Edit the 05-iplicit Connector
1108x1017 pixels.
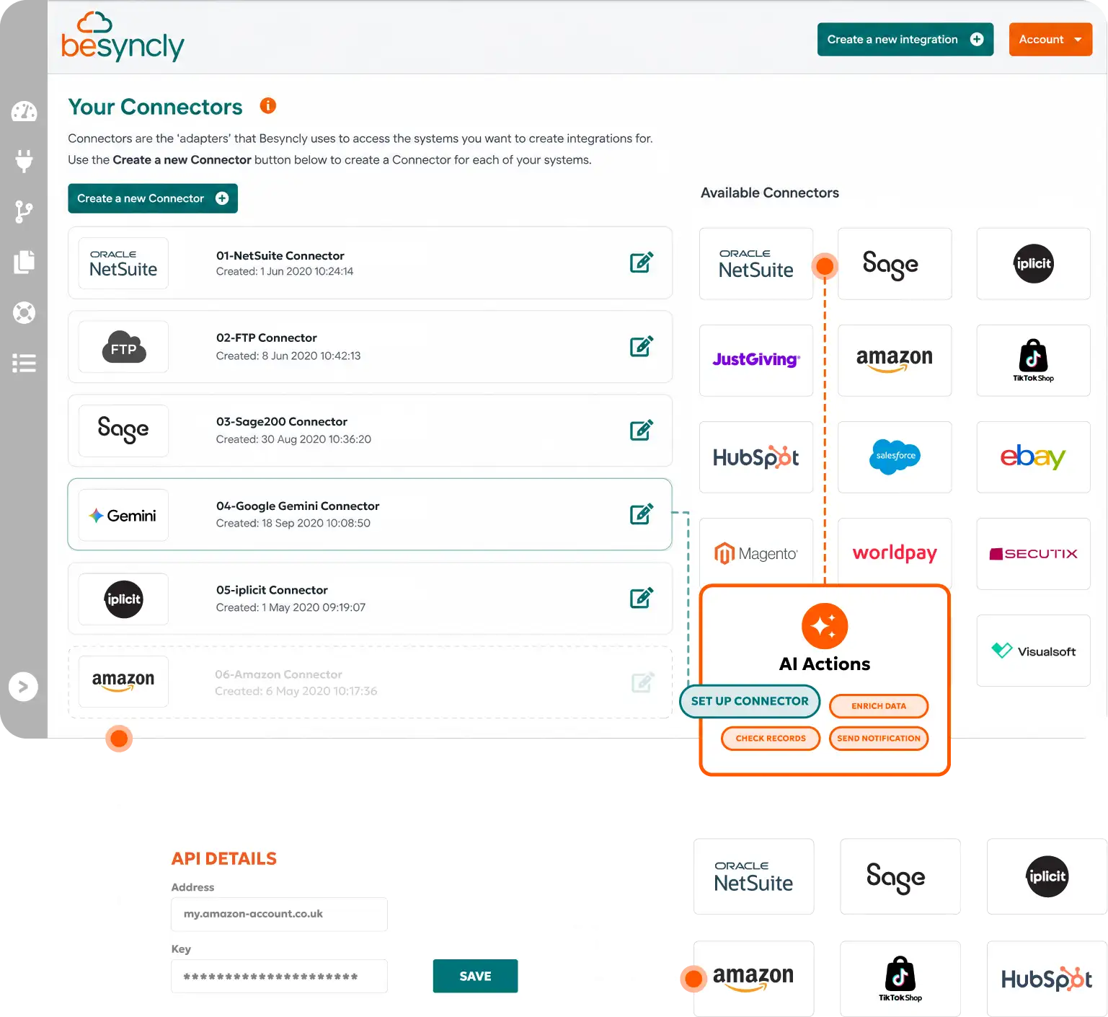click(x=641, y=598)
